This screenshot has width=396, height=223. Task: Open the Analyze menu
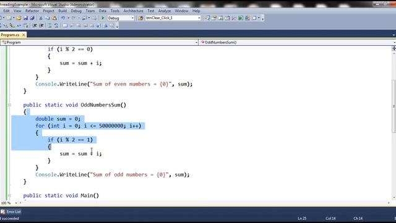point(165,11)
